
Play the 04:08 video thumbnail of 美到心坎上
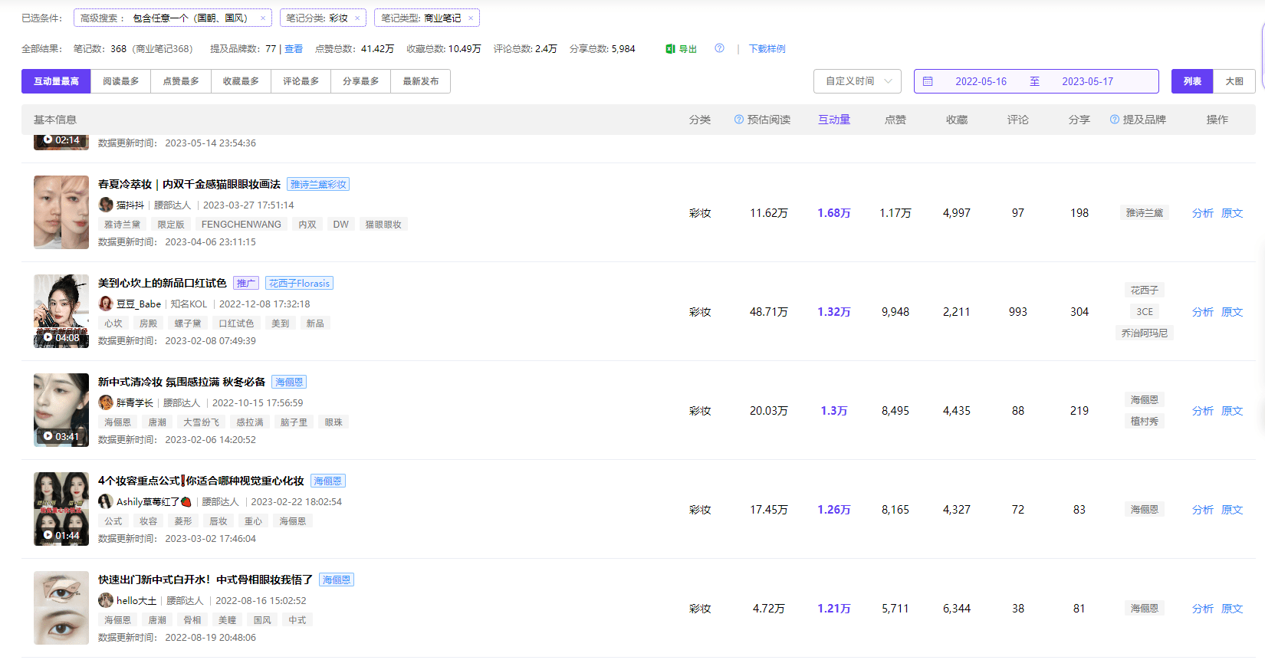coord(61,311)
